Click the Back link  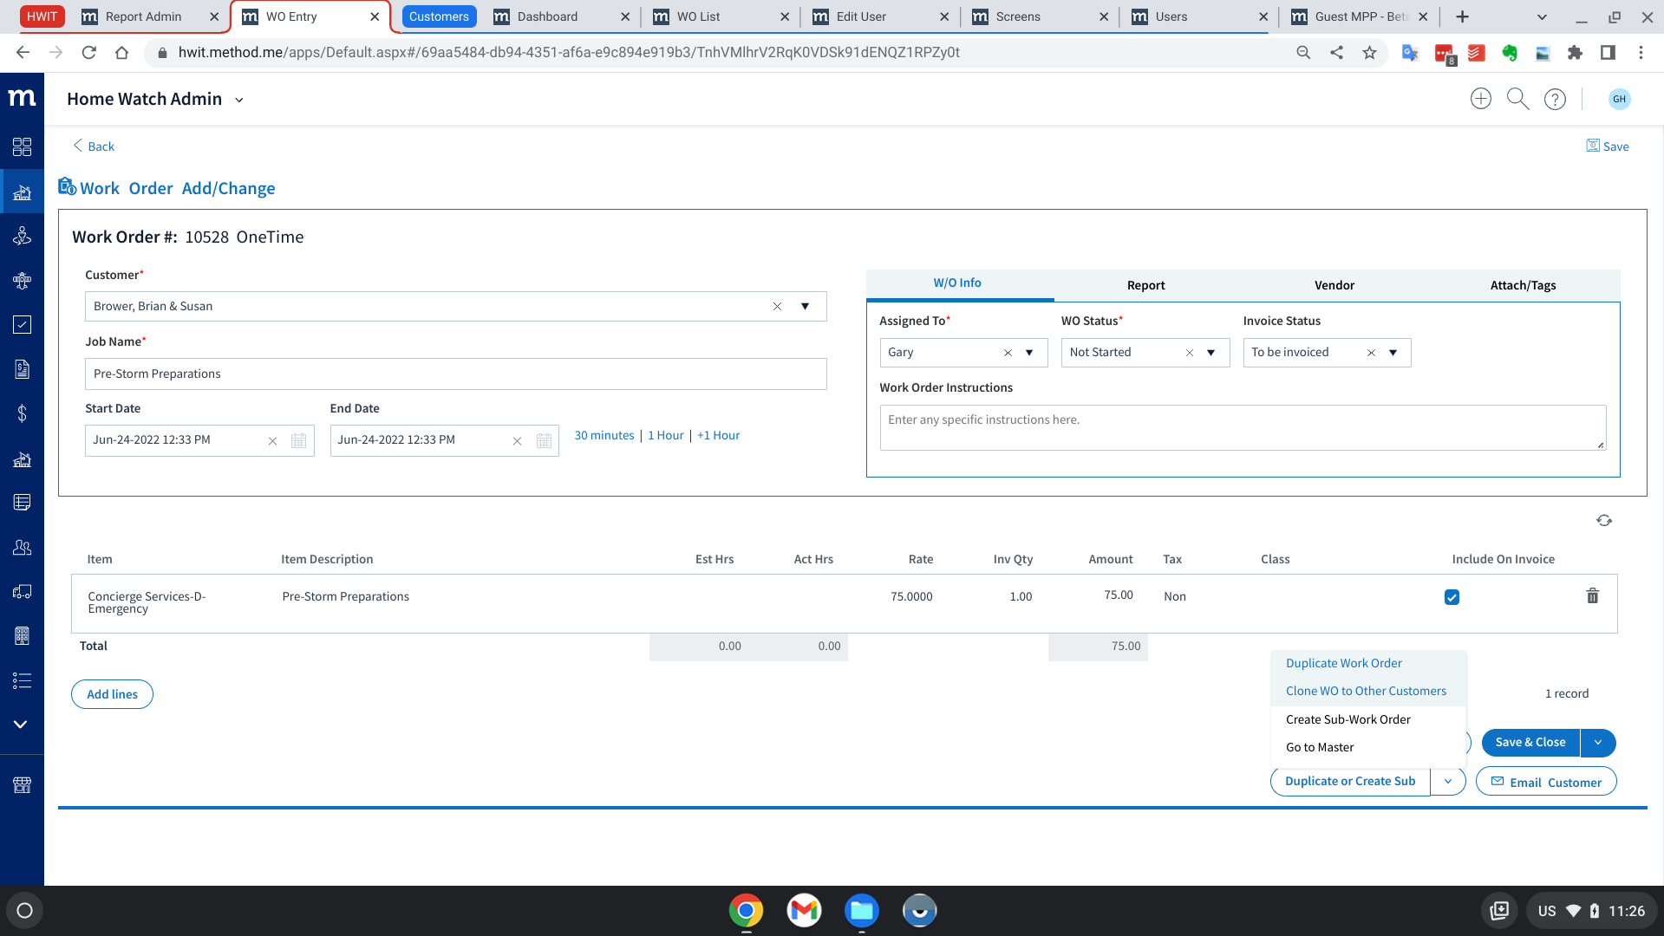pyautogui.click(x=94, y=146)
